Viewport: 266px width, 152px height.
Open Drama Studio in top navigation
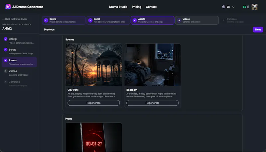(118, 7)
